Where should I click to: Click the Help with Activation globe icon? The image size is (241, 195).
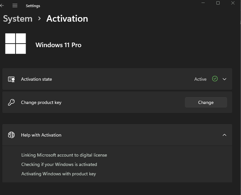[11, 135]
